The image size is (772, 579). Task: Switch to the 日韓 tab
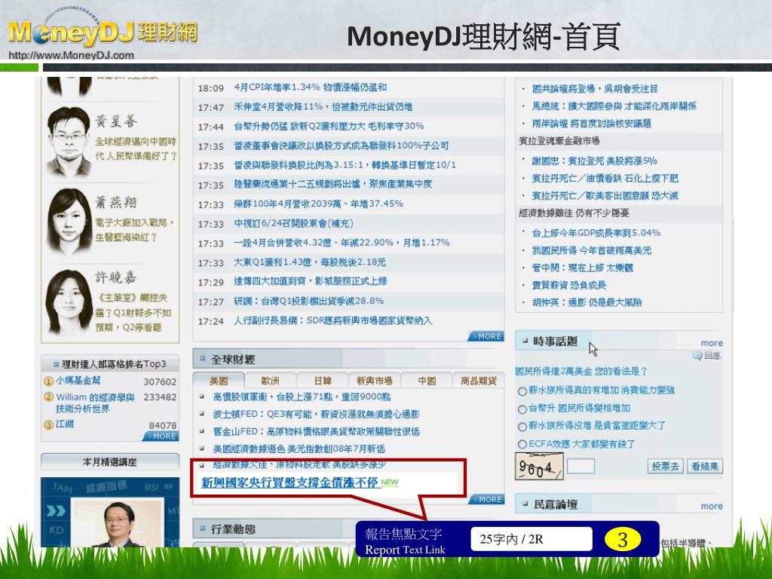(x=323, y=381)
